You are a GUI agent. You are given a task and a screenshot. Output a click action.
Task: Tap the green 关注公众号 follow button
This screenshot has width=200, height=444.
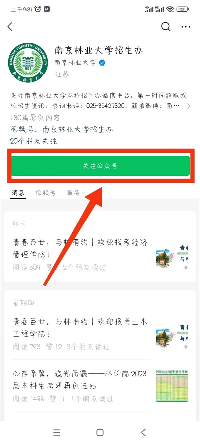(x=100, y=166)
